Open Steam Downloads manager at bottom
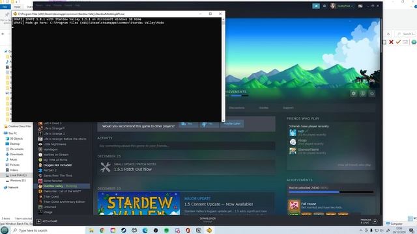 coord(208,220)
